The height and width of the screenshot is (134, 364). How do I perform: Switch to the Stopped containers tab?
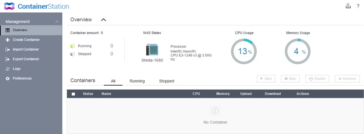click(x=167, y=81)
